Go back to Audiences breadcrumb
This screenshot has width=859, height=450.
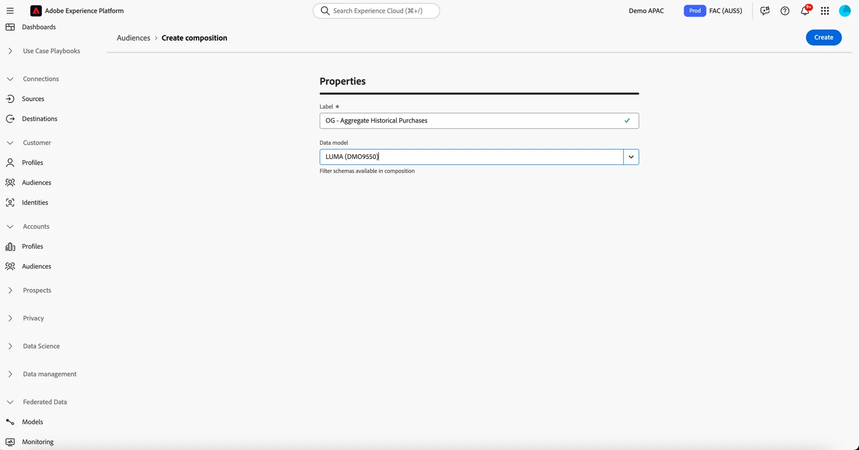pyautogui.click(x=133, y=38)
